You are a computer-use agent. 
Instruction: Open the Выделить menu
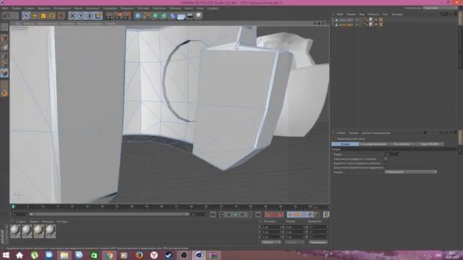click(43, 8)
